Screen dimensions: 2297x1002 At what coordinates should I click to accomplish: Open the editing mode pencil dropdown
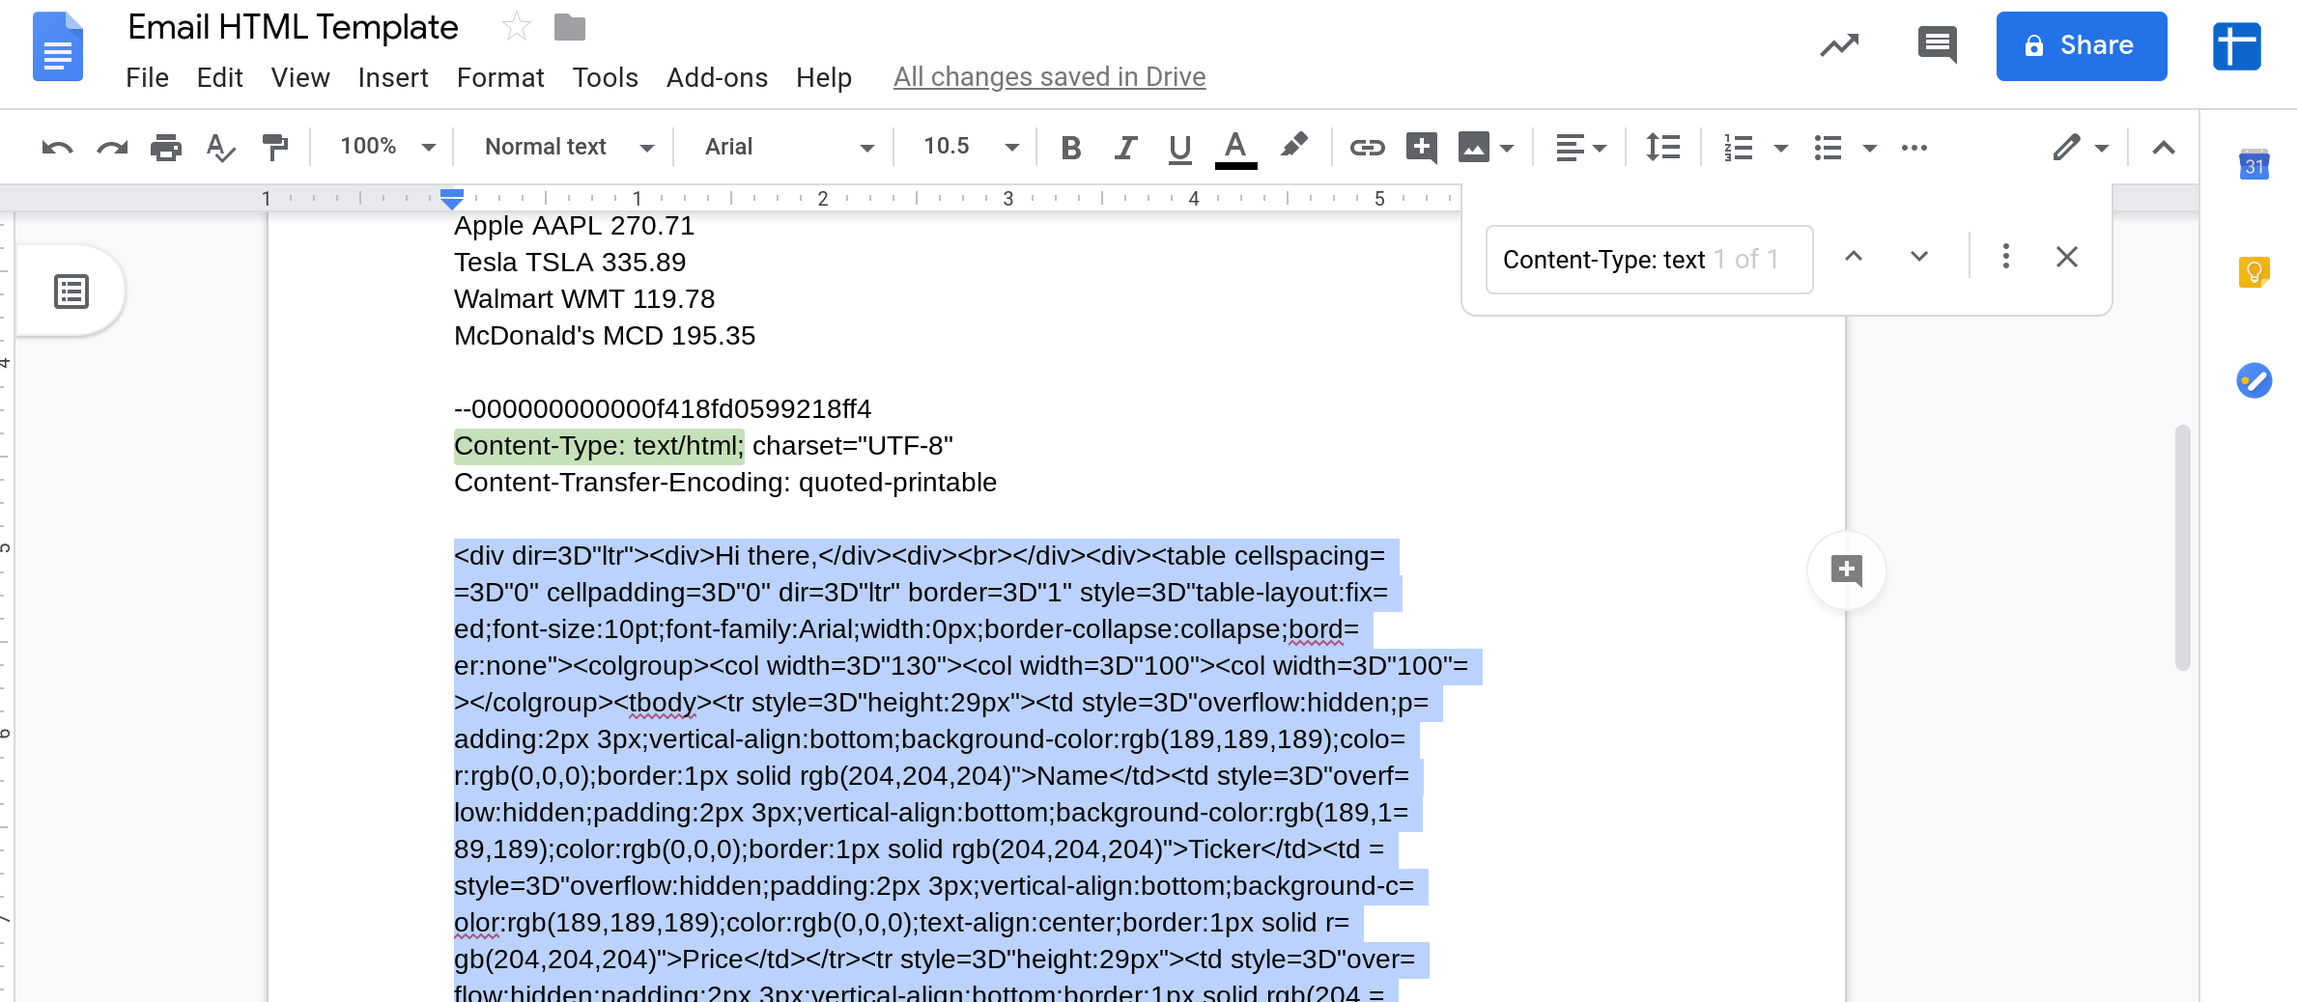point(2080,148)
